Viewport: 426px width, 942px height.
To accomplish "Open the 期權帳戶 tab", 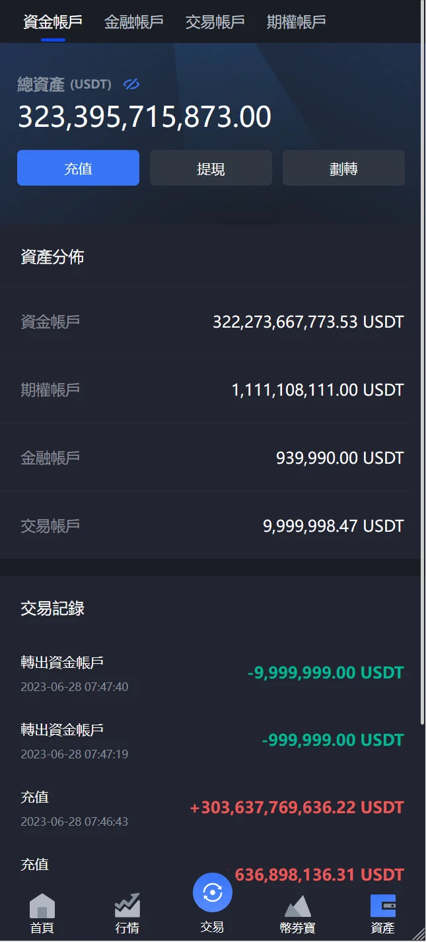I will click(x=297, y=22).
